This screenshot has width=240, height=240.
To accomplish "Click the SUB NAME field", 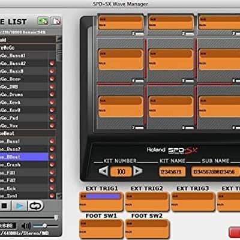I will [x=215, y=172].
